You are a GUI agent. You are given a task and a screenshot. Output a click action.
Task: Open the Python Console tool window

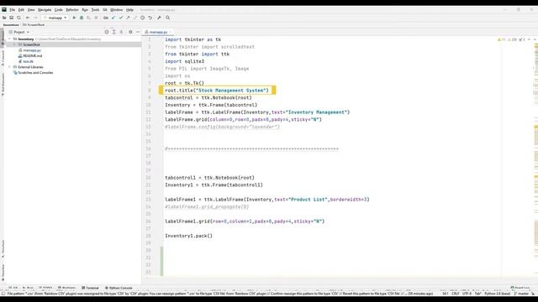pos(119,288)
